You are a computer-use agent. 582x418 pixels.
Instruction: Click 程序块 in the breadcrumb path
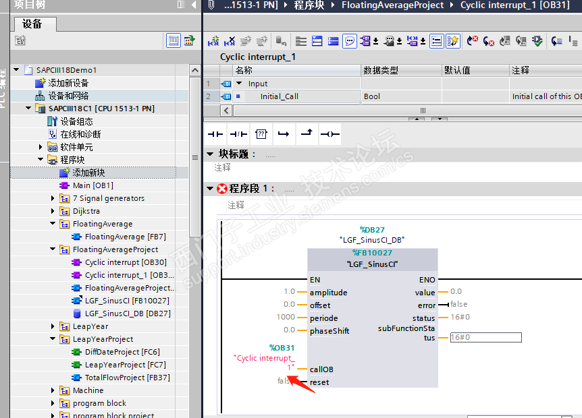[309, 5]
